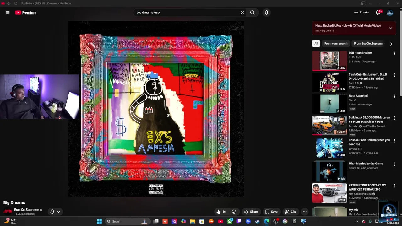
Task: Show hidden system tray icons
Action: point(356,222)
